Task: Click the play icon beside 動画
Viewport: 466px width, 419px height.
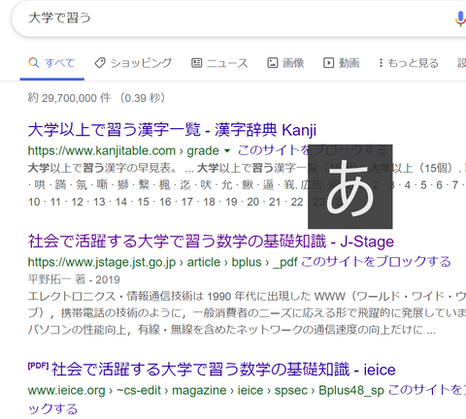Action: pos(328,63)
